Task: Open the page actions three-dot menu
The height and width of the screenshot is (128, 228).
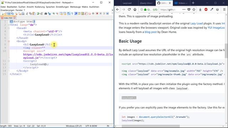Action: 184,10
